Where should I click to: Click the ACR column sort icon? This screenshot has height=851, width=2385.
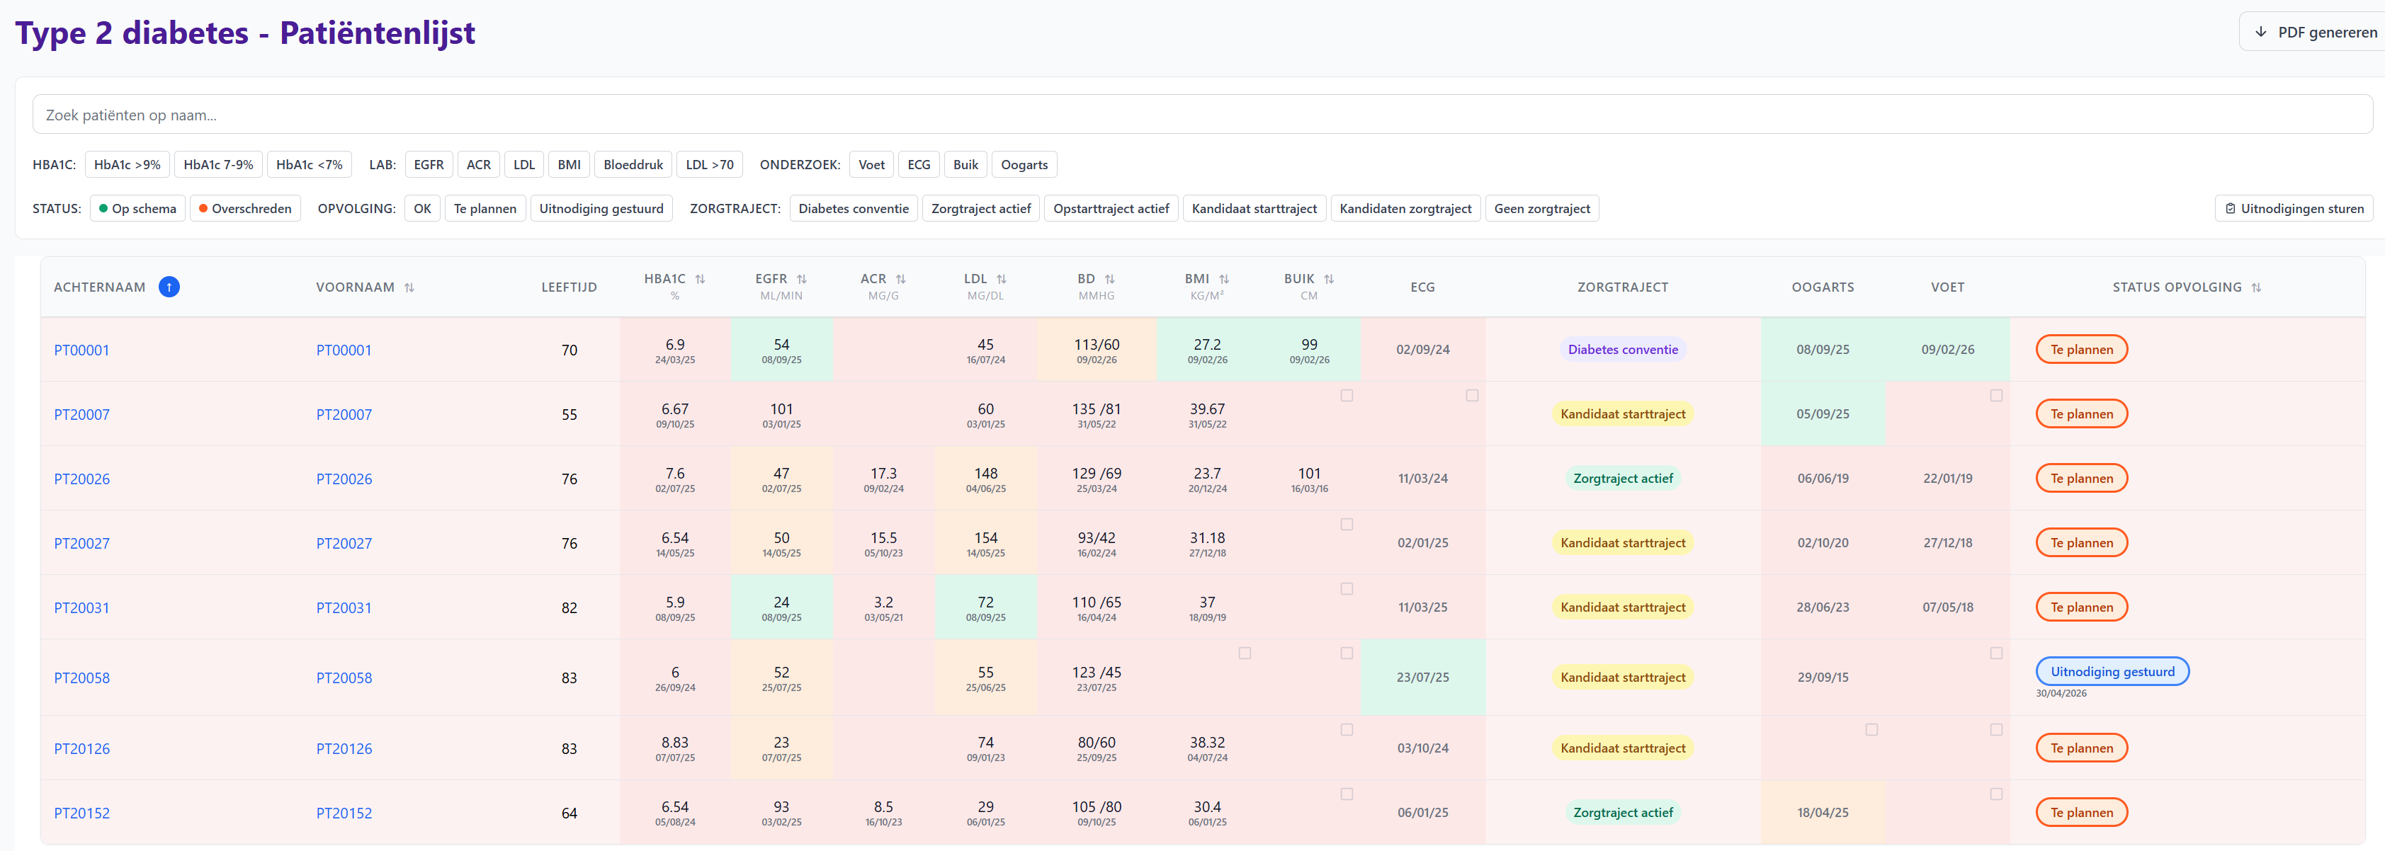click(x=901, y=280)
